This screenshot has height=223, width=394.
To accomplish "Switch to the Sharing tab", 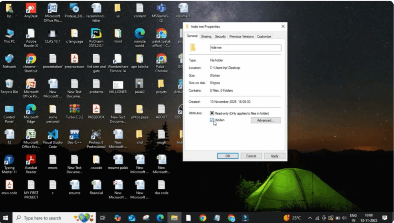I will point(206,37).
